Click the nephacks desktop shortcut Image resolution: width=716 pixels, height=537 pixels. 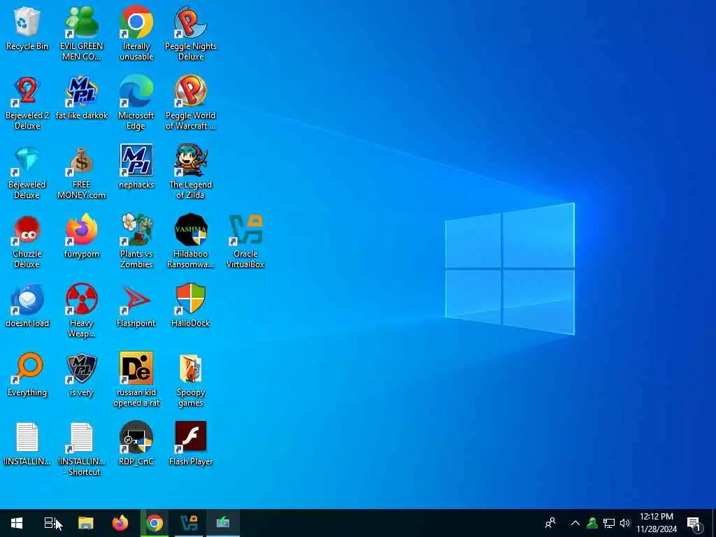point(136,167)
